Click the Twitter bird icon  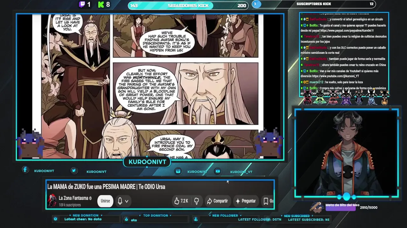pos(74,170)
